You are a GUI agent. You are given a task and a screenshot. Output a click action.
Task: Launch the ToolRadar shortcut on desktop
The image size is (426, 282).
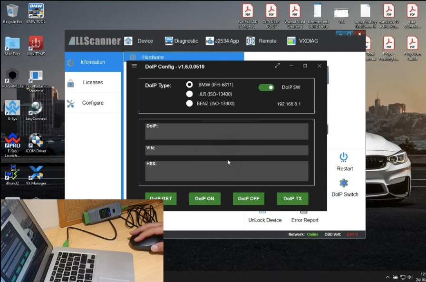36,81
